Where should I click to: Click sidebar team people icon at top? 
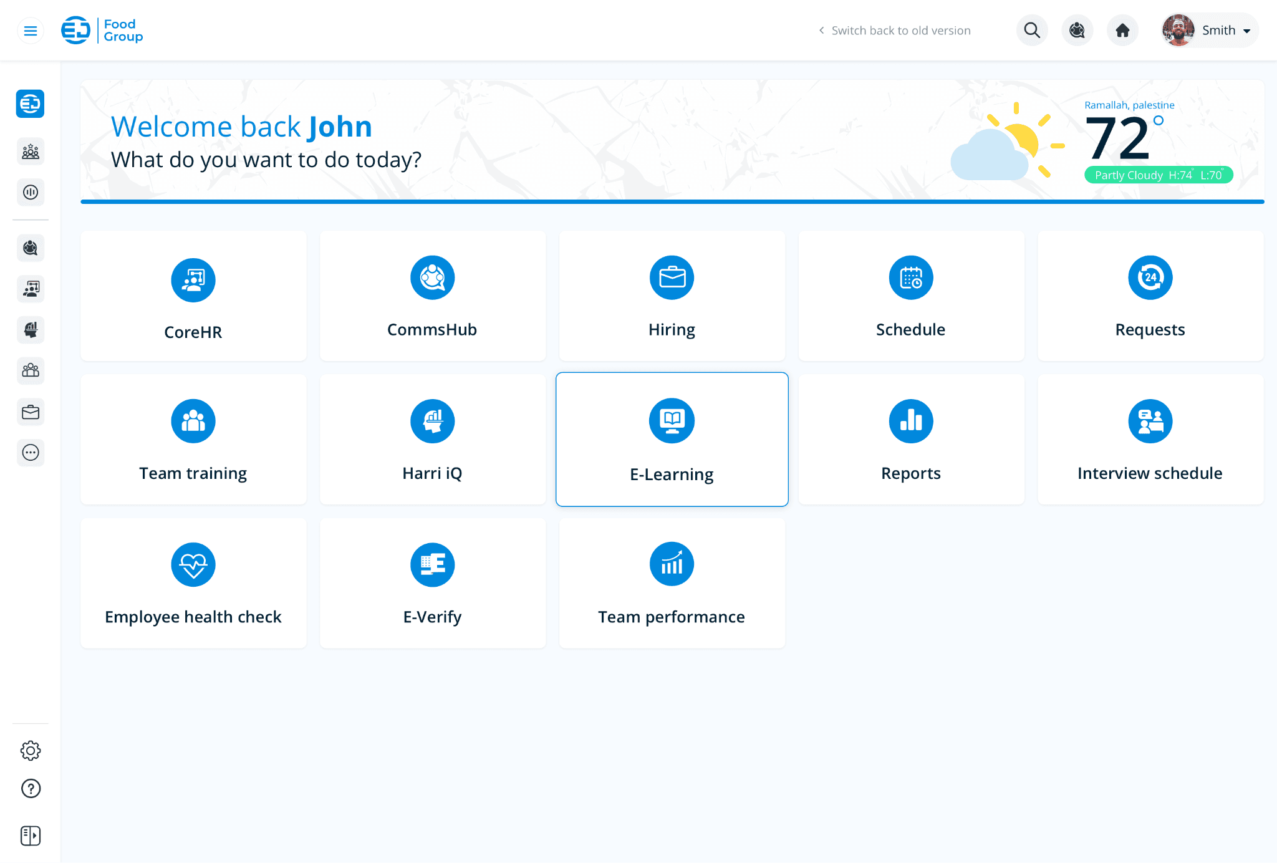click(x=31, y=152)
